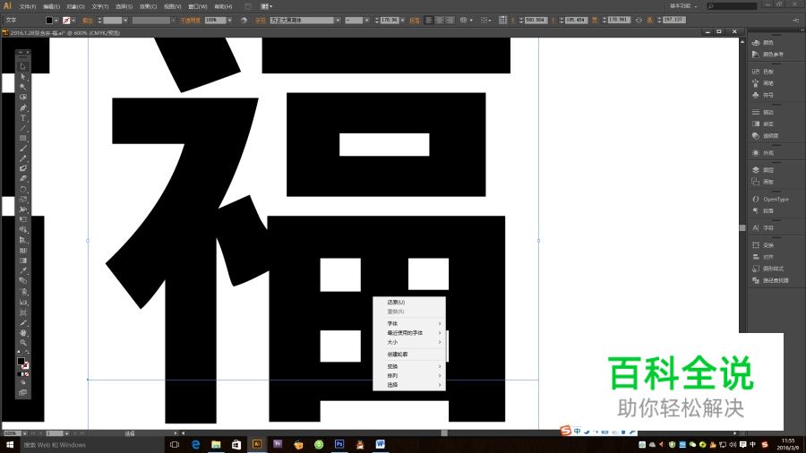
Task: Open the 路径查找器 Pathfinder panel
Action: 770,280
